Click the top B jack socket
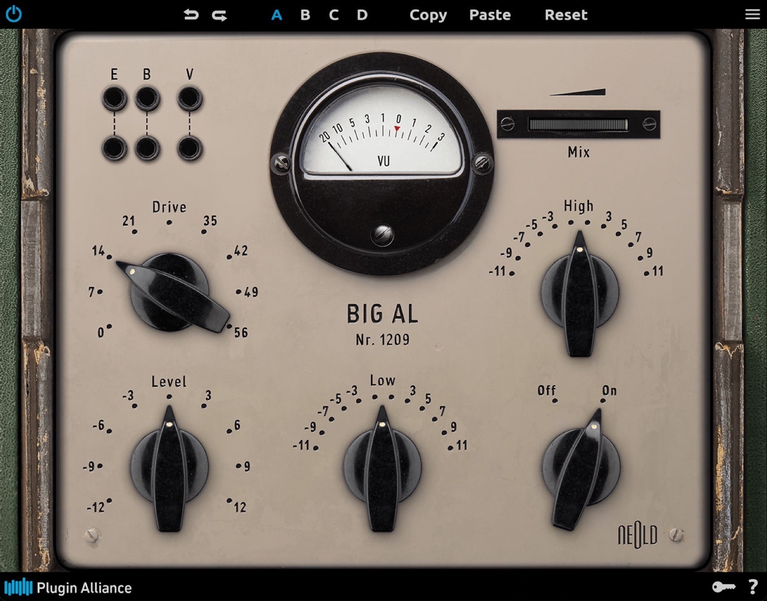The height and width of the screenshot is (601, 767). (147, 98)
